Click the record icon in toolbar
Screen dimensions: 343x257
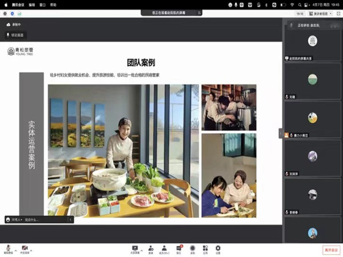pyautogui.click(x=193, y=248)
